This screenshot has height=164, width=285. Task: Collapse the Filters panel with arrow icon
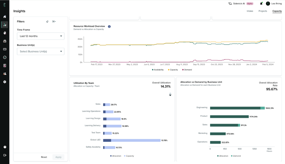coord(54,21)
